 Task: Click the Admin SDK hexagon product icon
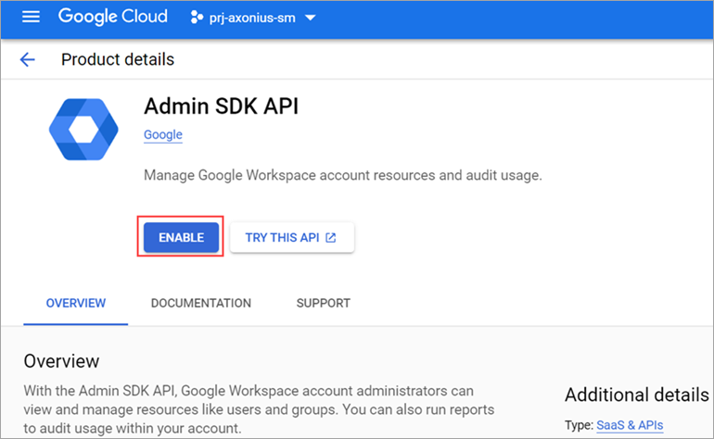point(83,130)
